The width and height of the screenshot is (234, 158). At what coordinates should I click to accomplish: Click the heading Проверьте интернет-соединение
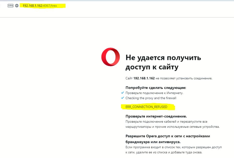pos(156,116)
